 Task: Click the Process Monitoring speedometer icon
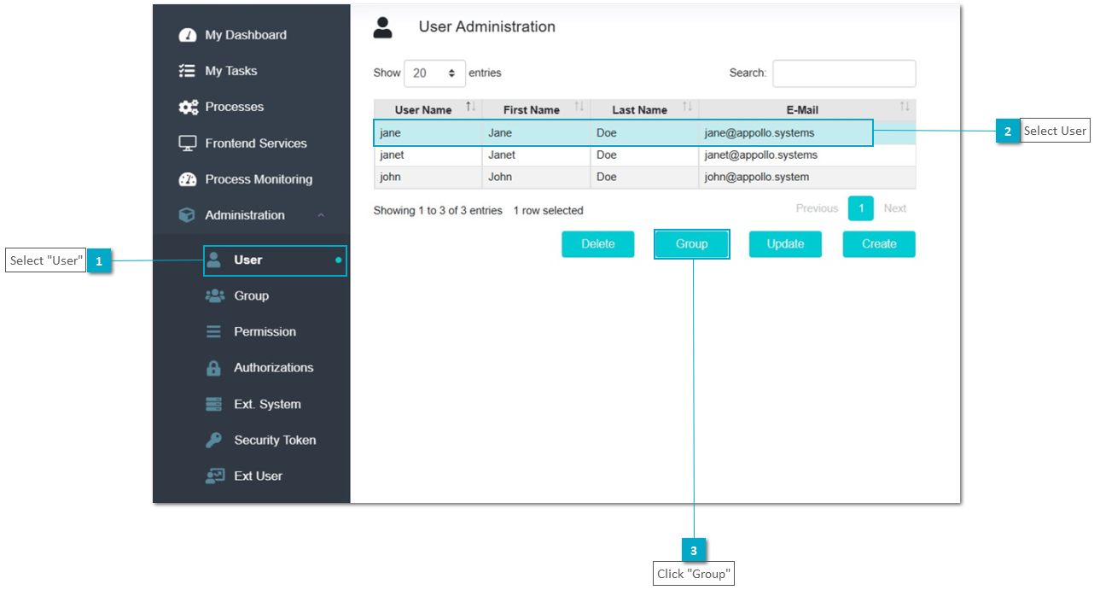187,179
